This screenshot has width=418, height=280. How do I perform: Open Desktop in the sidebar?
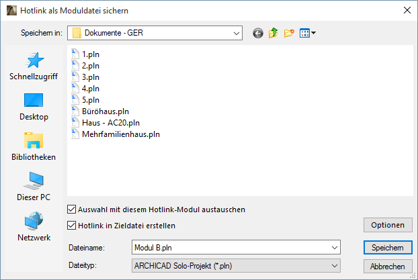tap(34, 107)
